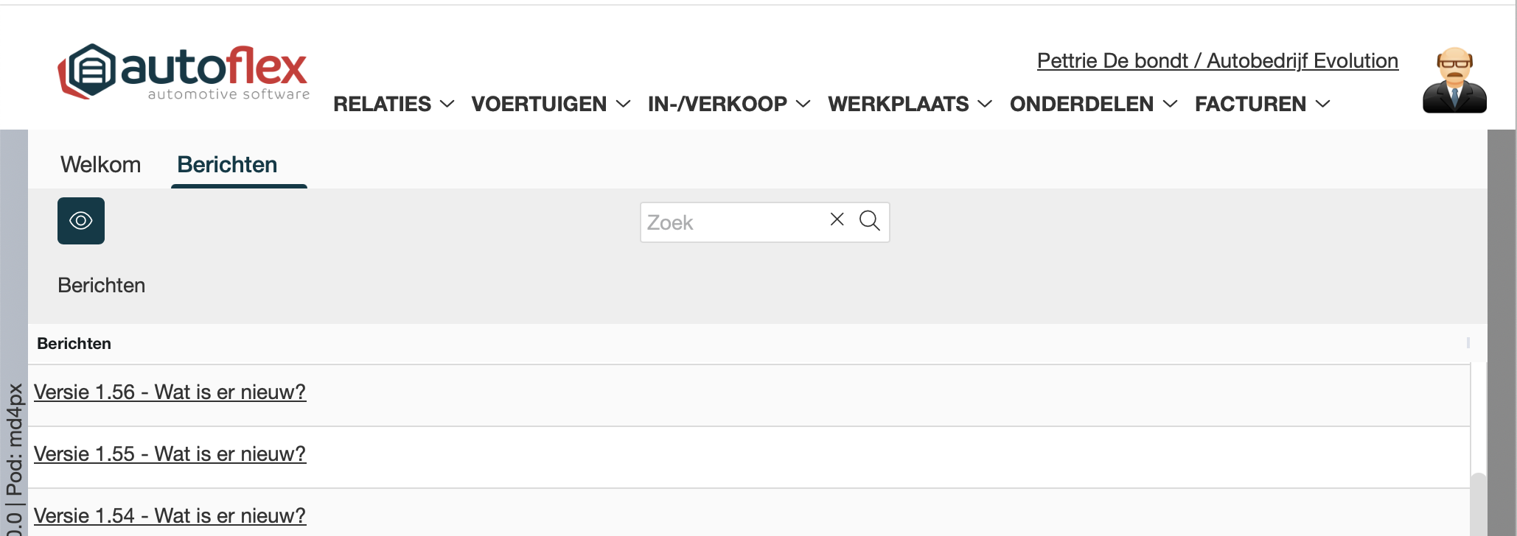
Task: Open the Versie 1.55 release notes
Action: pos(170,454)
